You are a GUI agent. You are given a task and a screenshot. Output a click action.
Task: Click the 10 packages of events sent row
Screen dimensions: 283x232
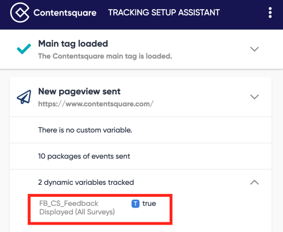coord(141,156)
